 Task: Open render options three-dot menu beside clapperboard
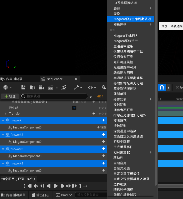pyautogui.click(x=57, y=87)
